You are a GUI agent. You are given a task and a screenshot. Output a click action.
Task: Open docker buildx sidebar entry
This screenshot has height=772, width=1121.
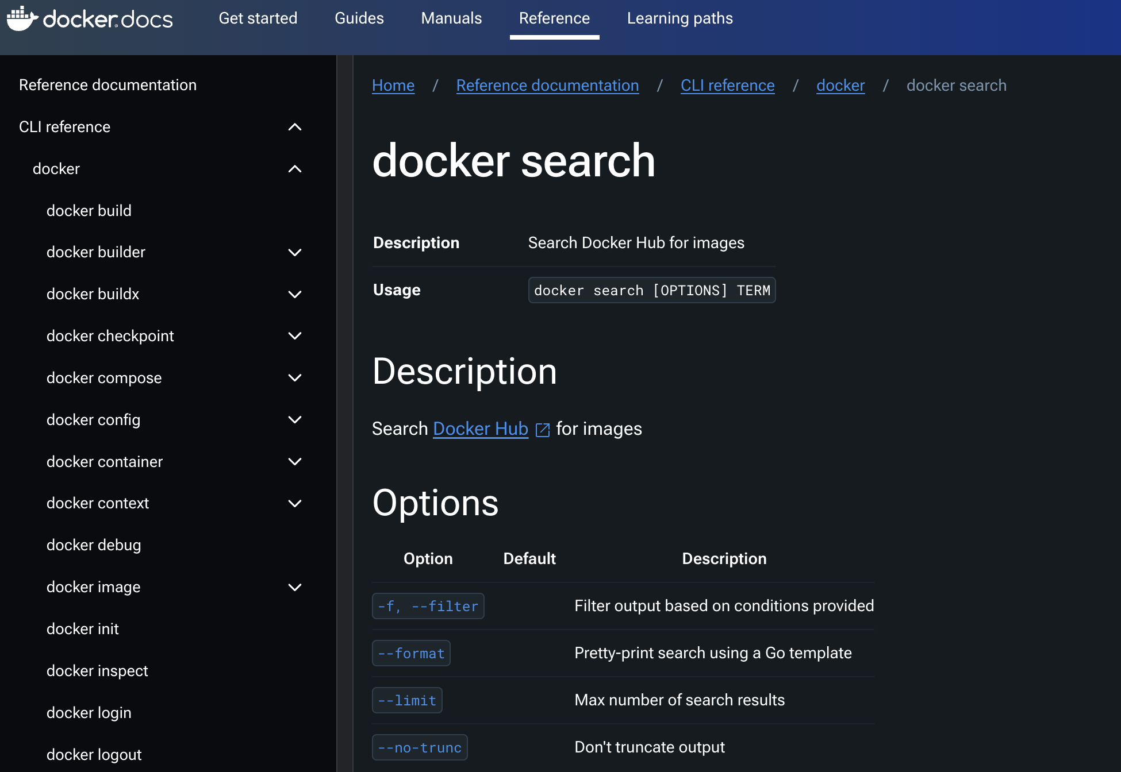93,294
